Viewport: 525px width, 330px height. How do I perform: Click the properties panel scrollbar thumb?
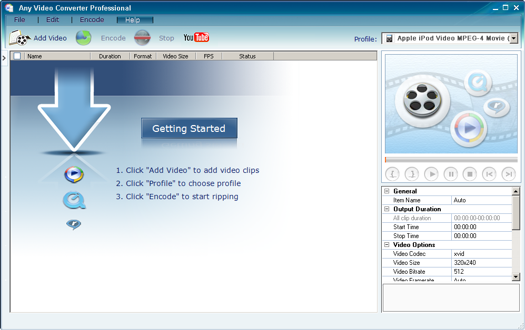click(516, 213)
